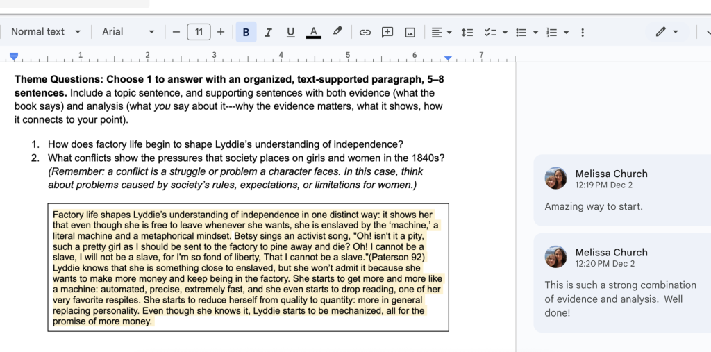Increase font size with plus button
This screenshot has height=352, width=711.
tap(221, 32)
